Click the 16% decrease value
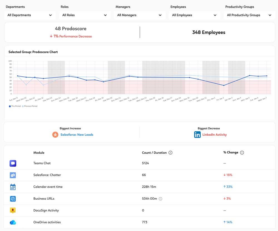The height and width of the screenshot is (231, 278). pos(228,175)
